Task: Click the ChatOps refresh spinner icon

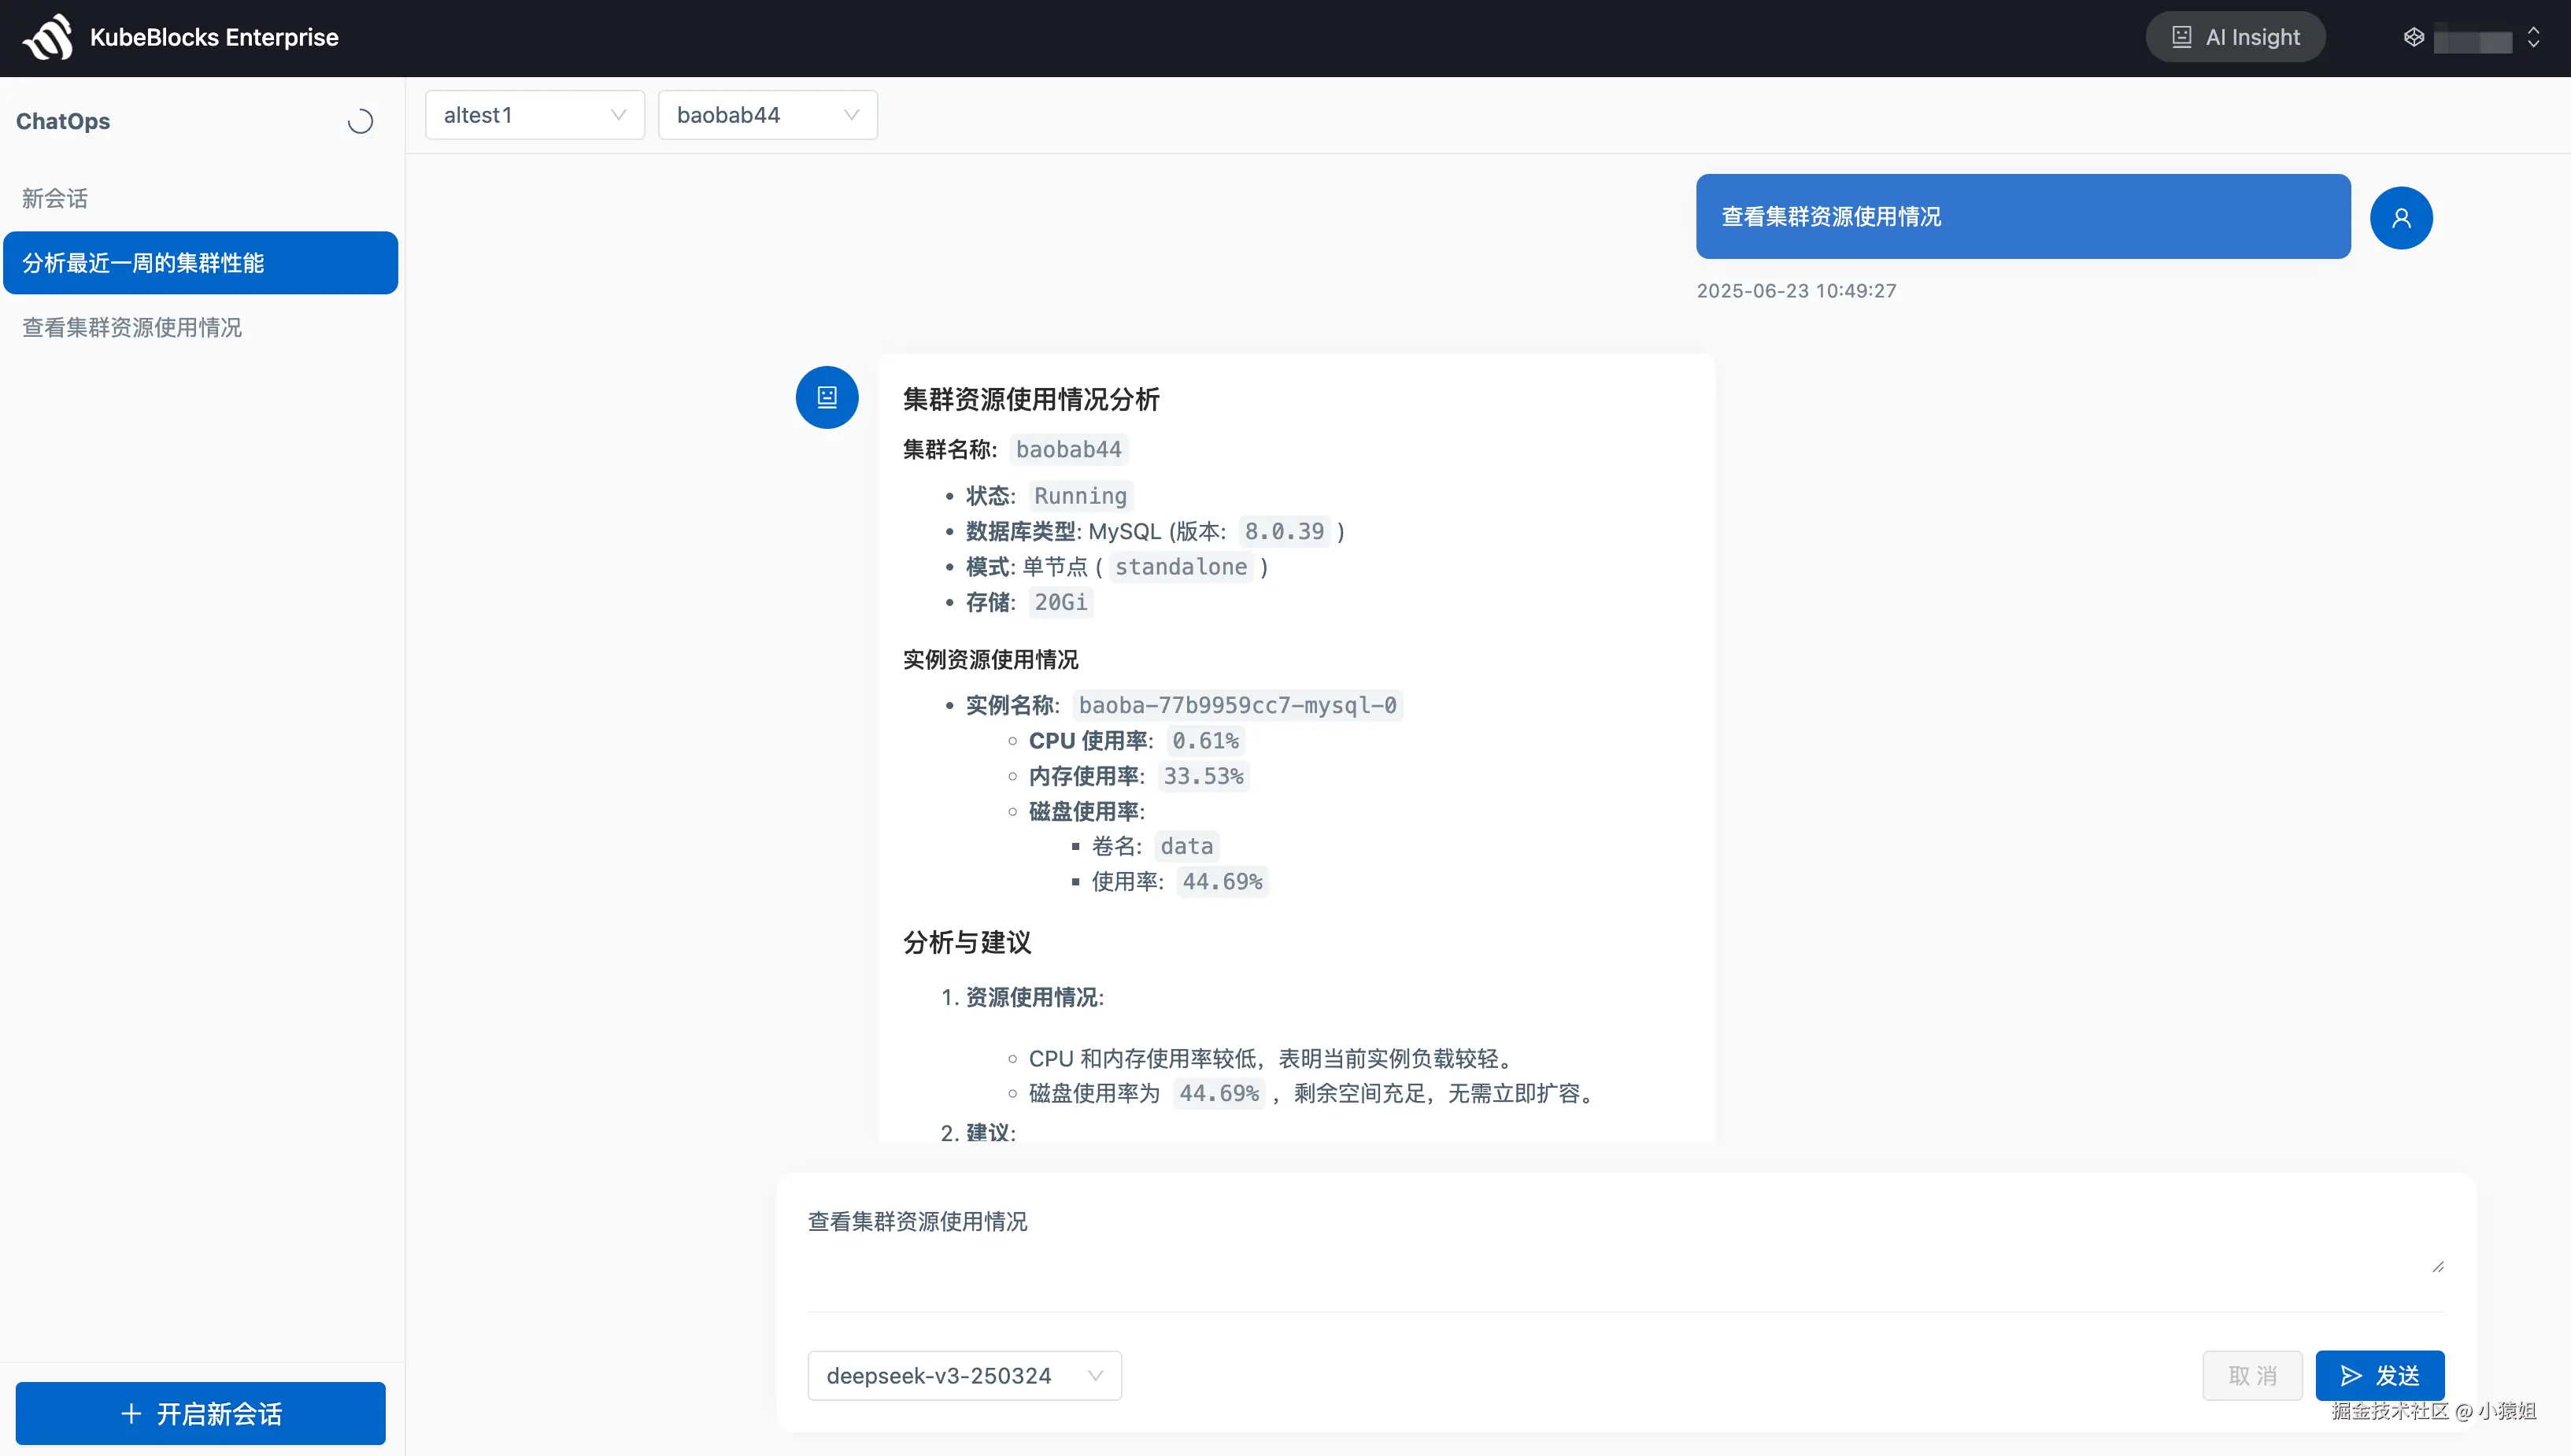Action: coord(360,121)
